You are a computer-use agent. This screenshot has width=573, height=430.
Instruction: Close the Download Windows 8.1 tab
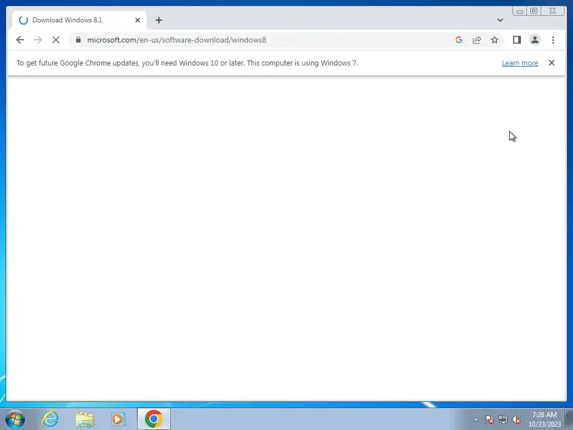coord(138,20)
